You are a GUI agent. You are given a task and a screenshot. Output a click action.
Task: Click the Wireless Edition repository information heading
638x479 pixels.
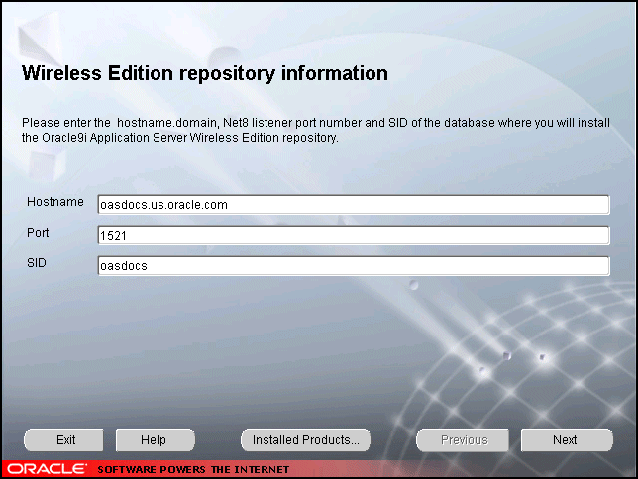point(205,73)
